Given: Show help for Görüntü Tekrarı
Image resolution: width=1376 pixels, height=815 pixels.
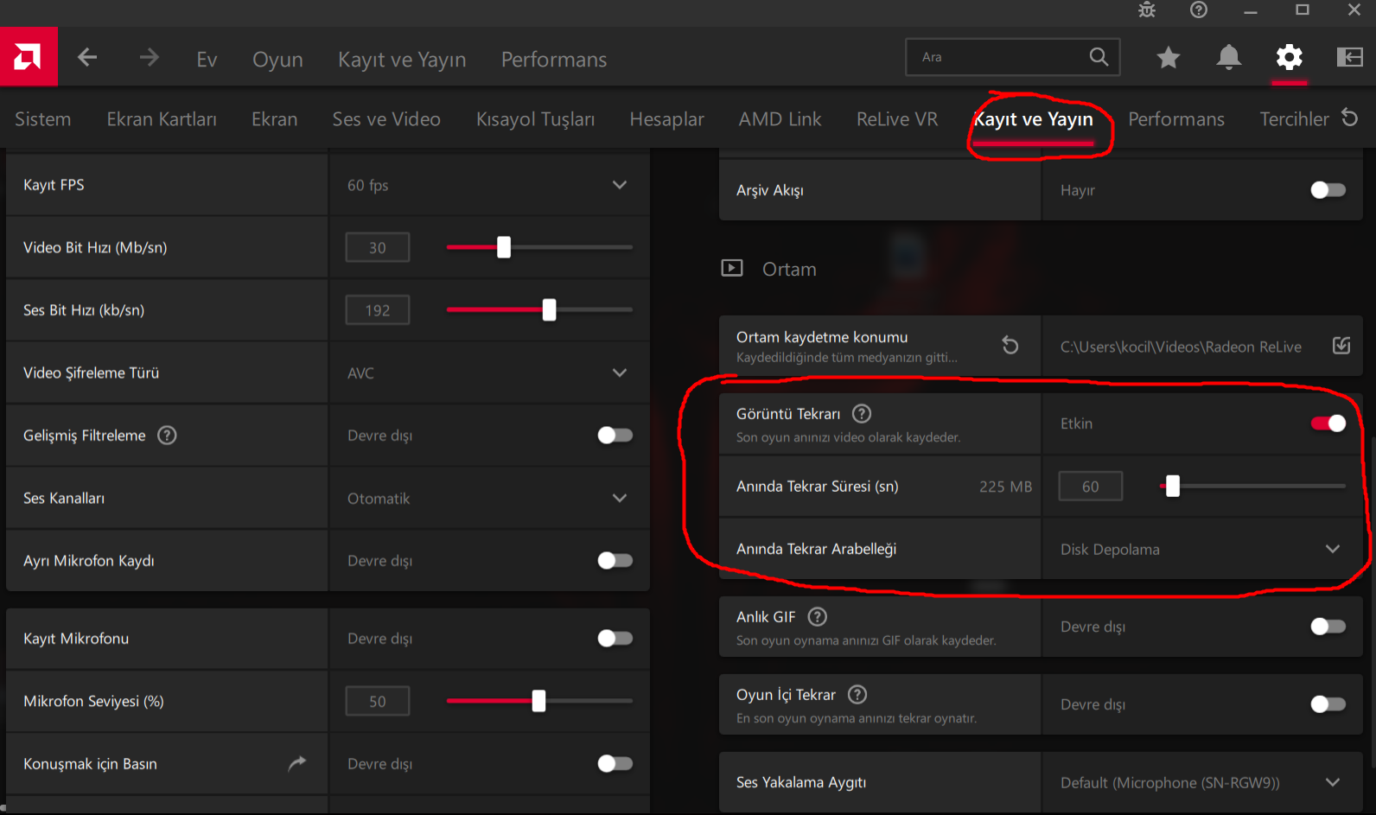Looking at the screenshot, I should [x=862, y=414].
